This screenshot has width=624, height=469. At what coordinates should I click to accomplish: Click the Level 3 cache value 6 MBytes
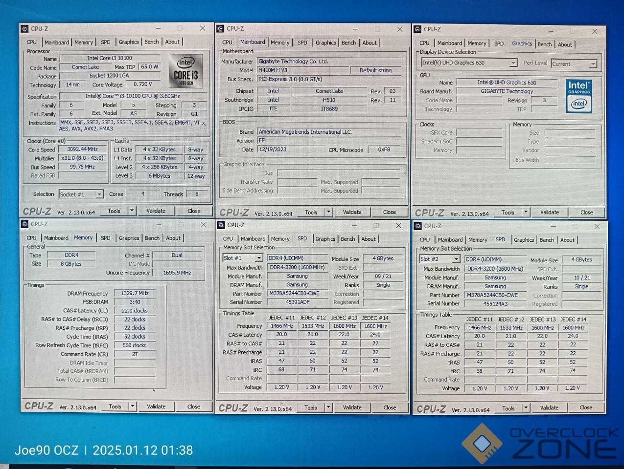coord(160,176)
